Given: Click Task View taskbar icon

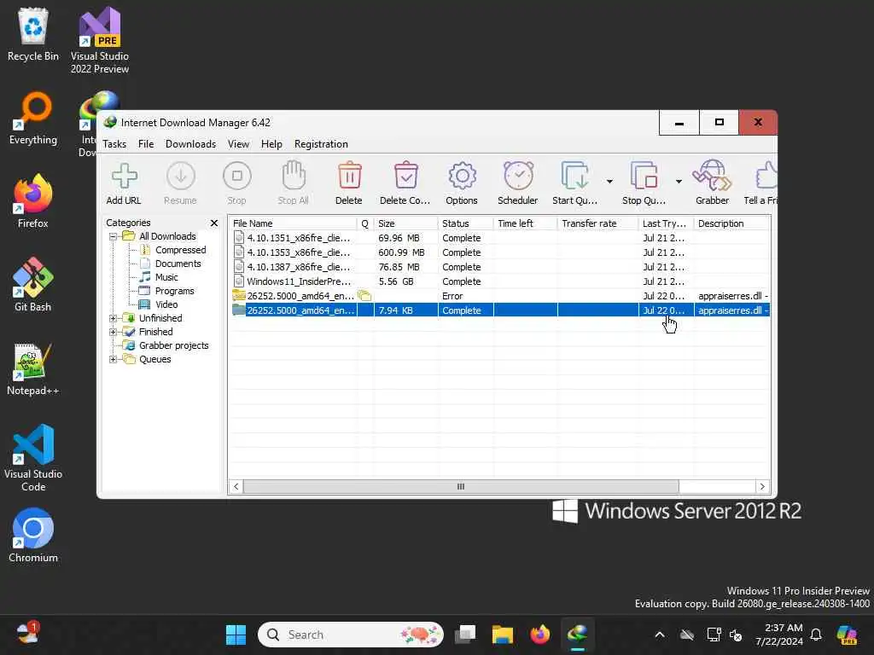Looking at the screenshot, I should (465, 635).
